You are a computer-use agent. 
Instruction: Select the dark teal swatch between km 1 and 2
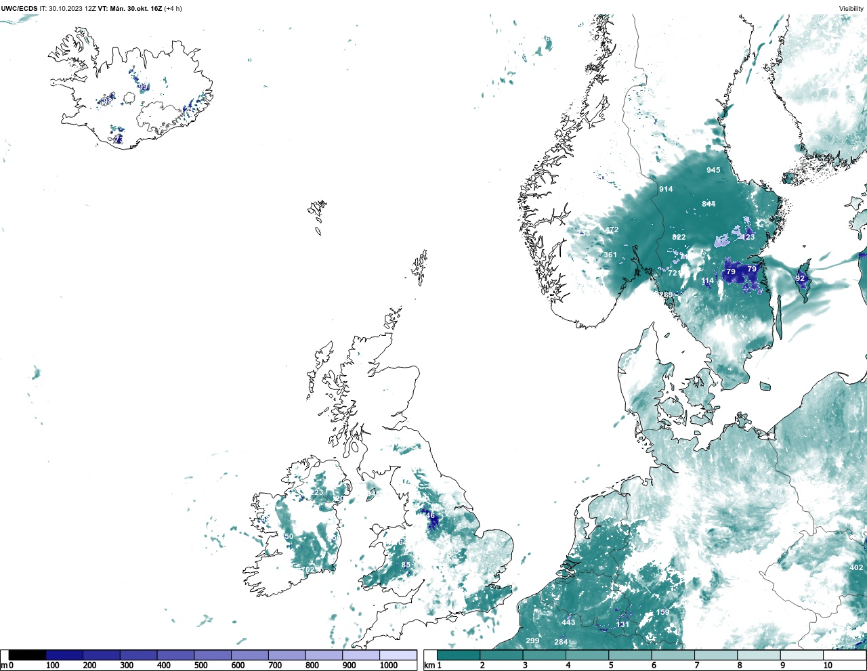coord(459,655)
